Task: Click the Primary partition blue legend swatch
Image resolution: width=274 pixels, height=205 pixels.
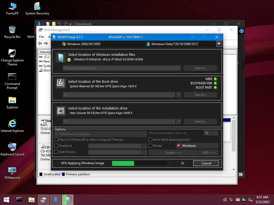Action: pos(63,174)
